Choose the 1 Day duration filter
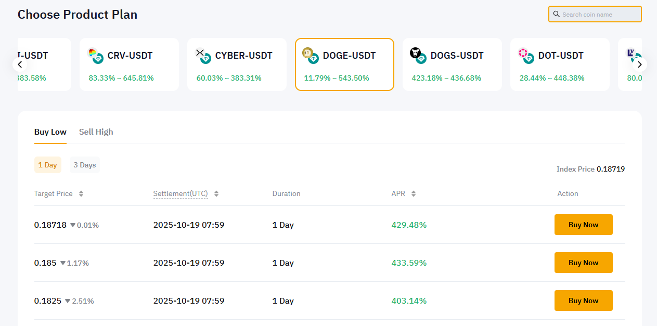The width and height of the screenshot is (657, 326). 48,165
